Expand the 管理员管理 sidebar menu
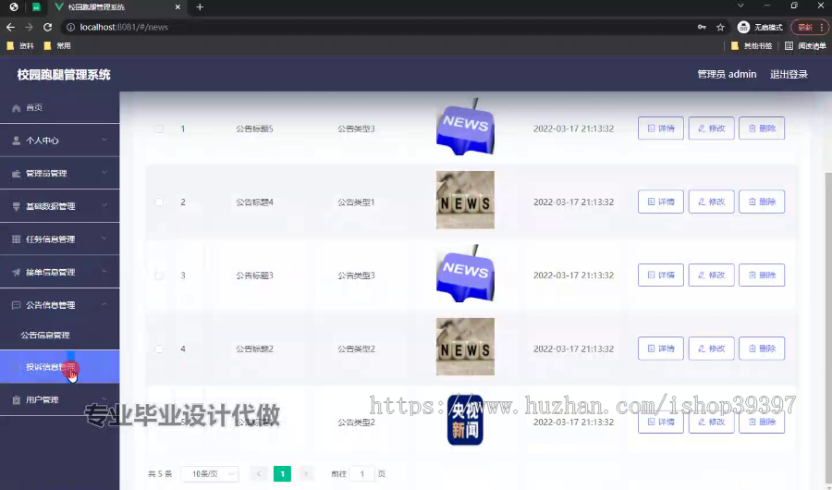 [x=59, y=174]
